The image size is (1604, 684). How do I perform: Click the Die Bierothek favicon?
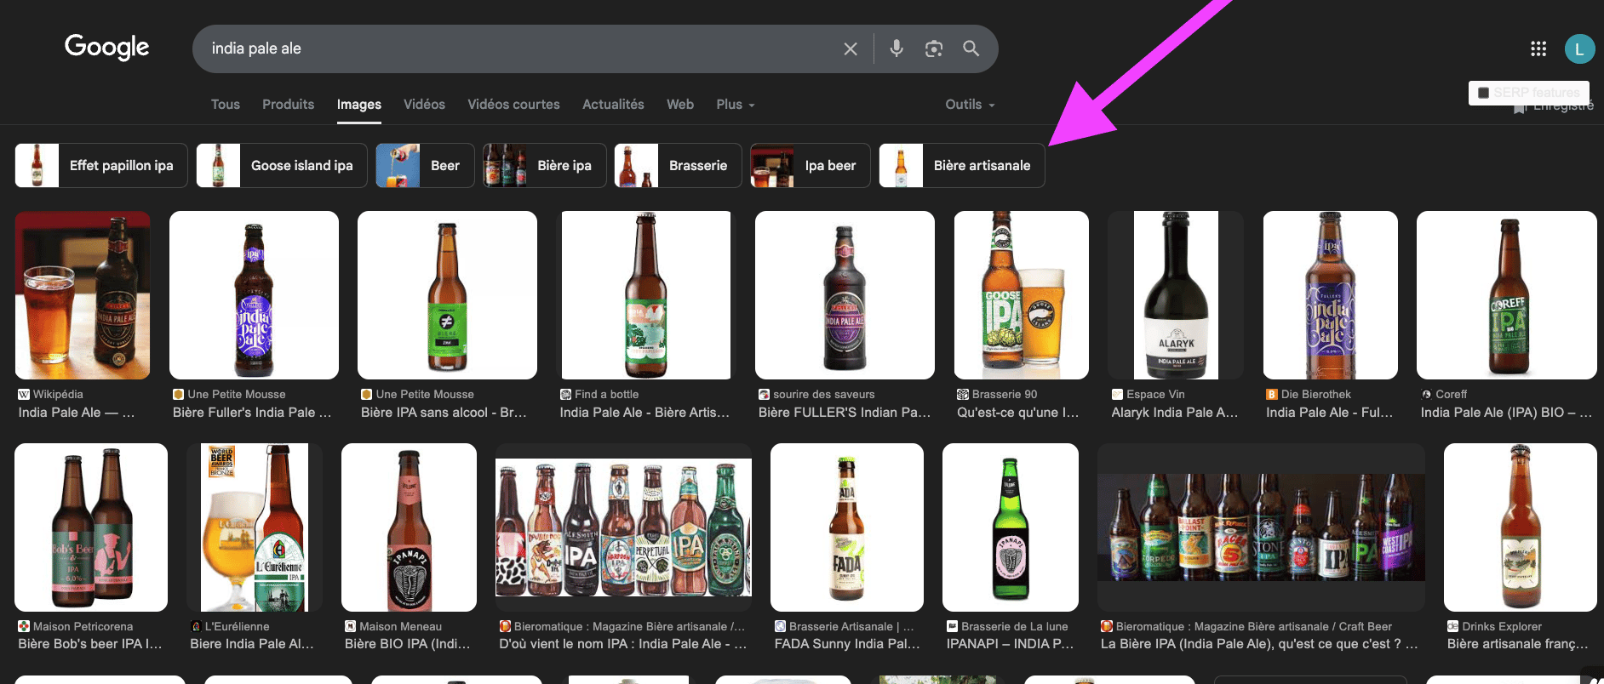[x=1272, y=394]
